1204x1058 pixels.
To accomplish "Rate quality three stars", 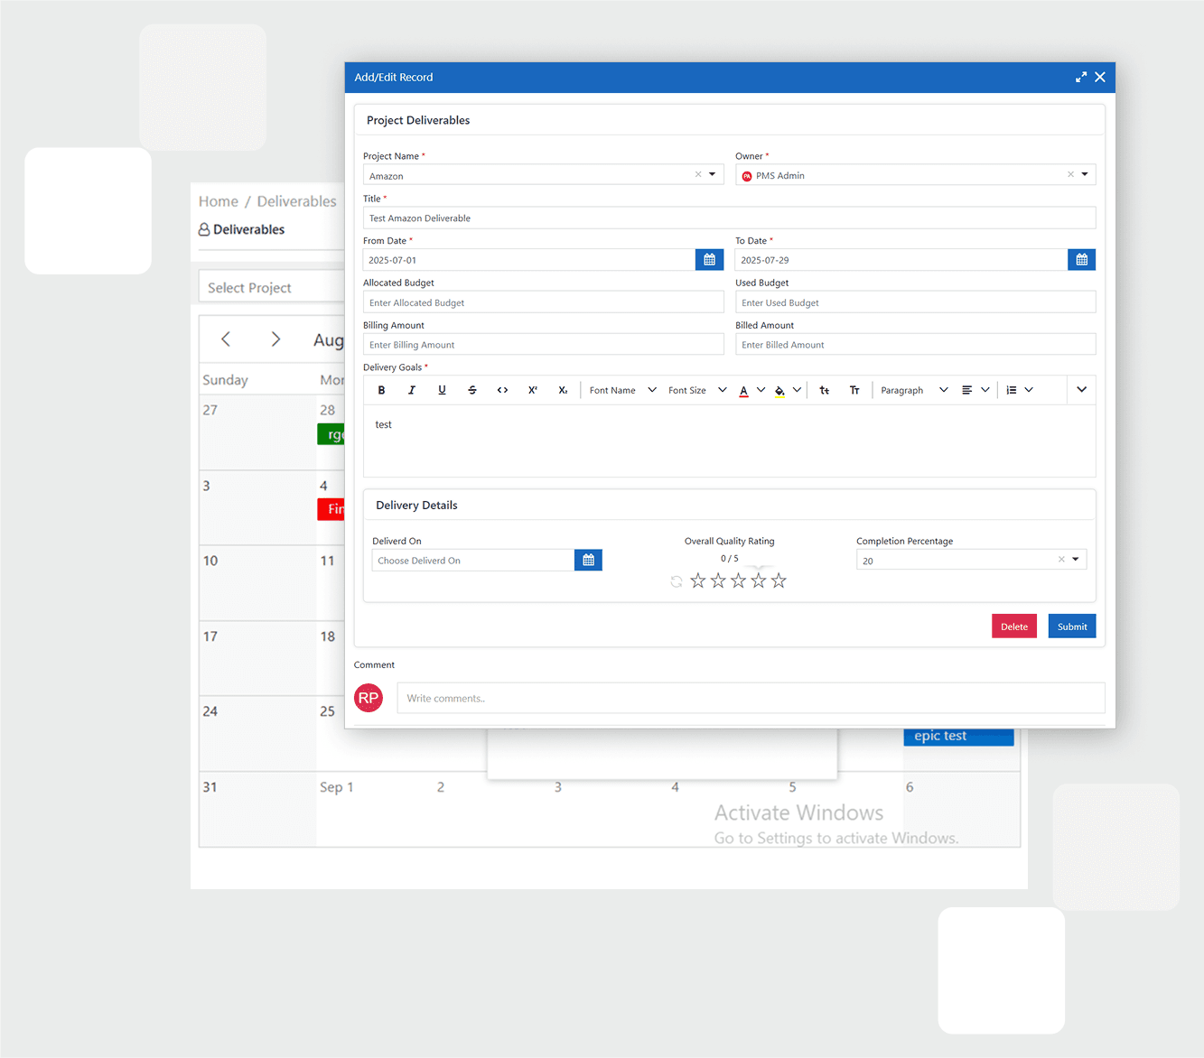I will [739, 580].
